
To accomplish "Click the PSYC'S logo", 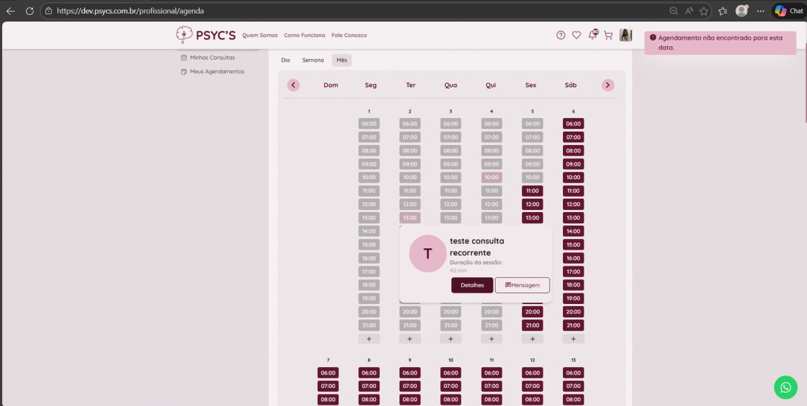I will (206, 35).
